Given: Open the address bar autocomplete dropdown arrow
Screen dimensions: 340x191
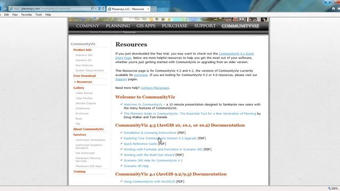Looking at the screenshot, I should [x=96, y=8].
